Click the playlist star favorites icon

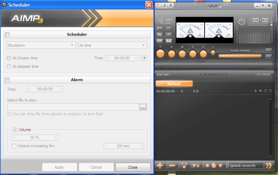tap(260, 91)
